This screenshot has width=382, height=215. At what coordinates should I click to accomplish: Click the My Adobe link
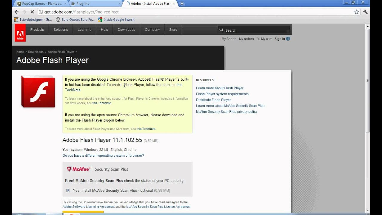pyautogui.click(x=229, y=39)
